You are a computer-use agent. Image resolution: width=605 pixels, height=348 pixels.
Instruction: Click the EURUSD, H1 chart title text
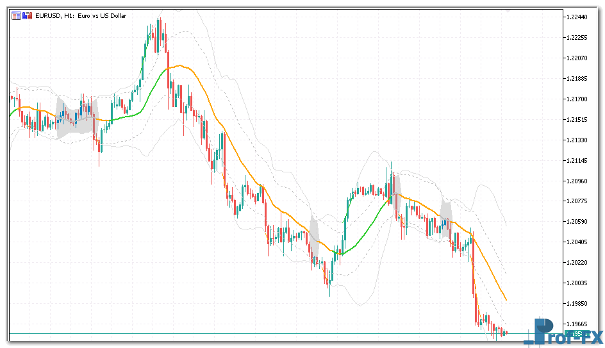pos(81,16)
